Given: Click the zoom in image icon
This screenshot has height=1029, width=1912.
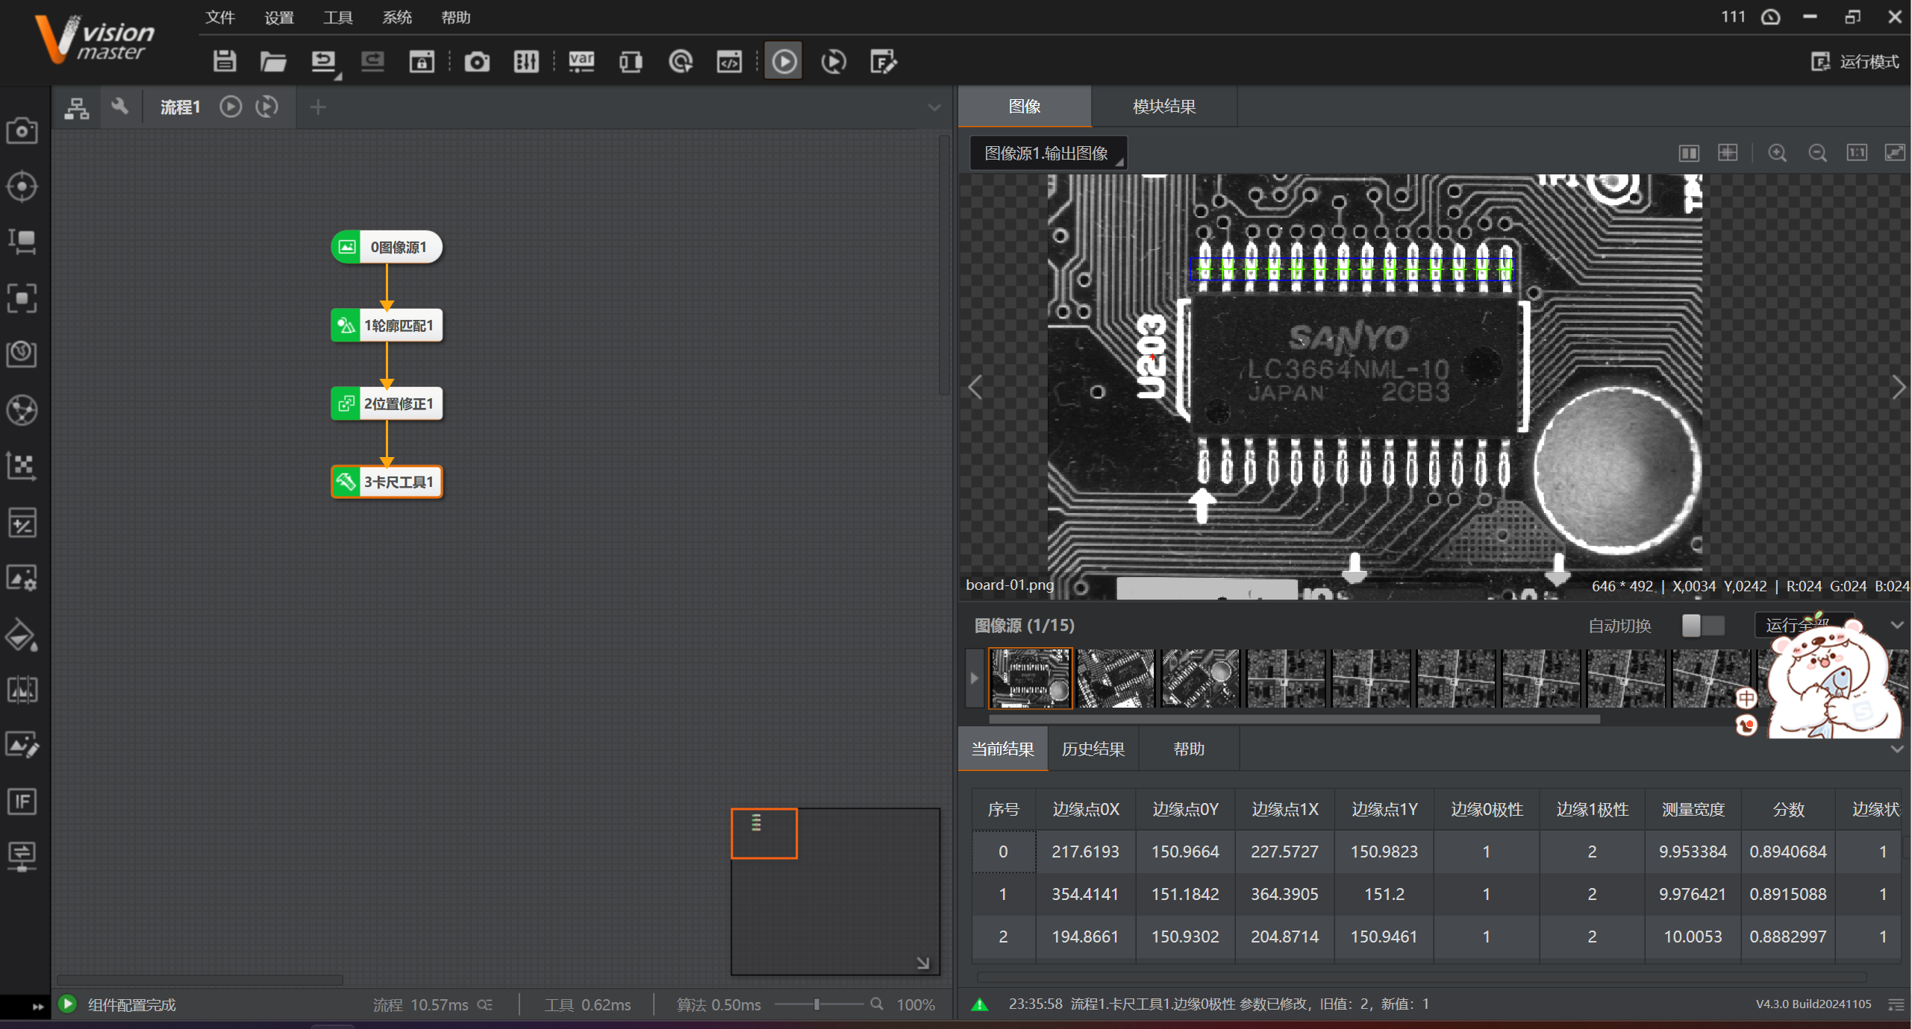Looking at the screenshot, I should pos(1778,153).
